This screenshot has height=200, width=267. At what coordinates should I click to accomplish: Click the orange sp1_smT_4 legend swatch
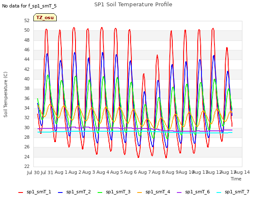tap(139, 192)
